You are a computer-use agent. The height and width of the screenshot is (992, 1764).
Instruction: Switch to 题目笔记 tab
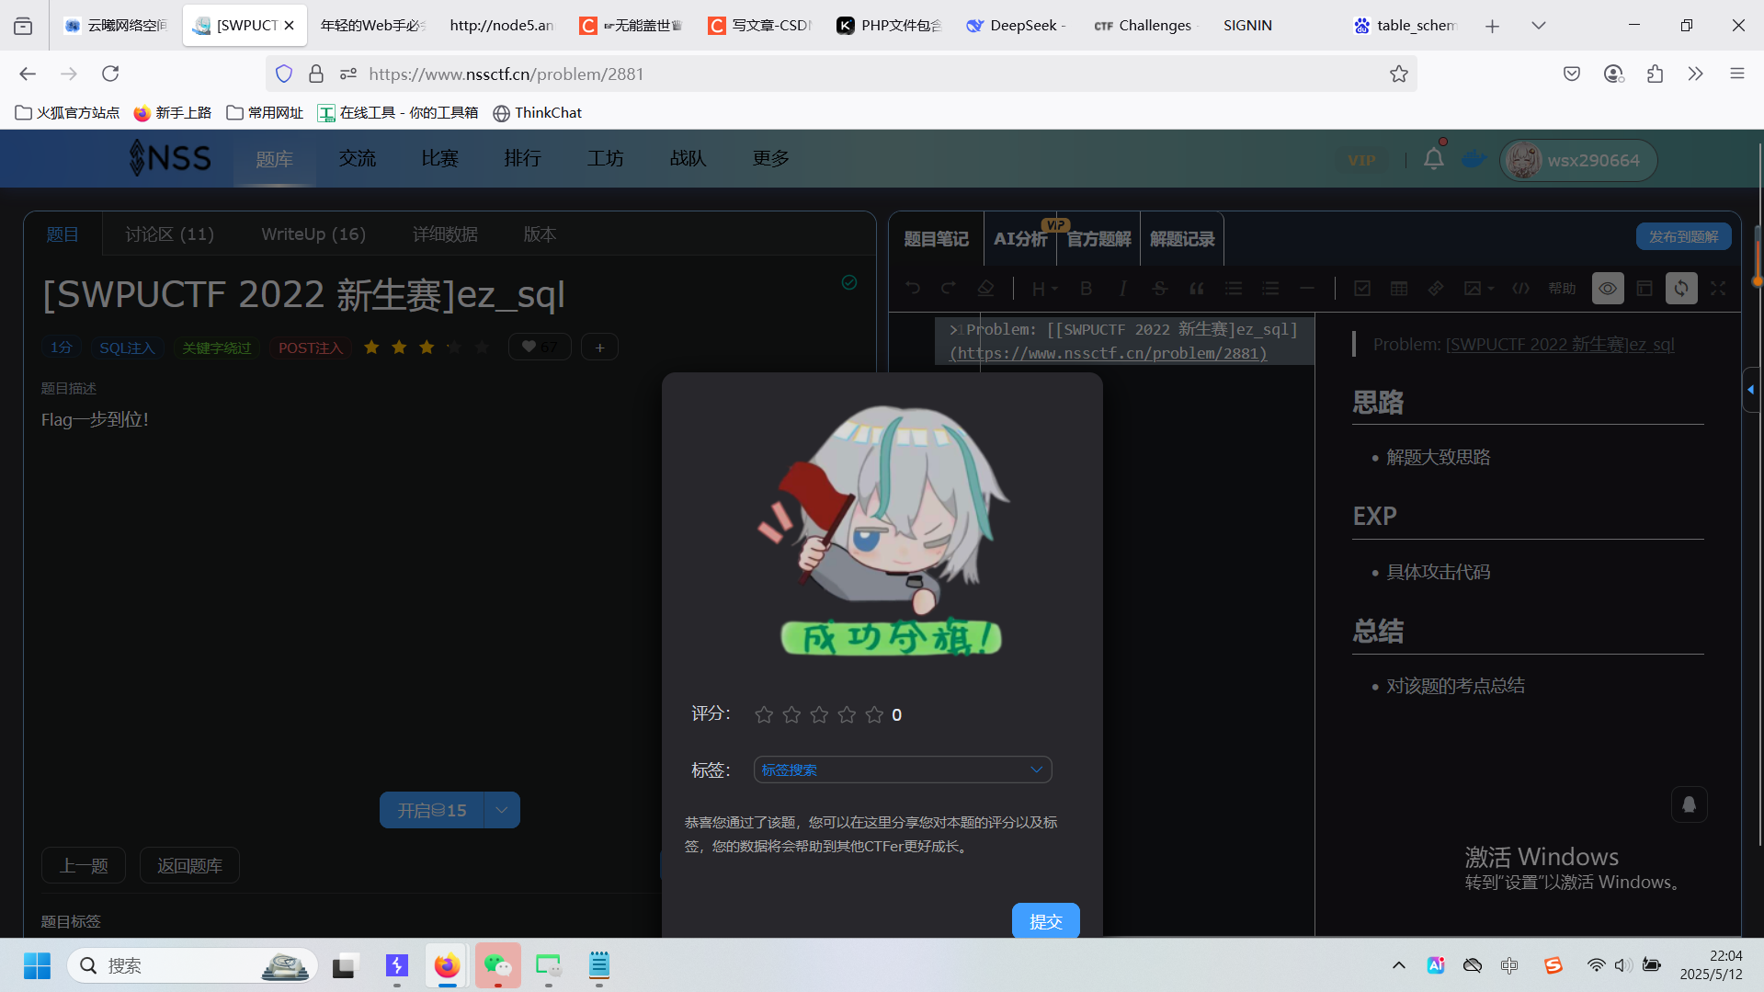click(936, 239)
